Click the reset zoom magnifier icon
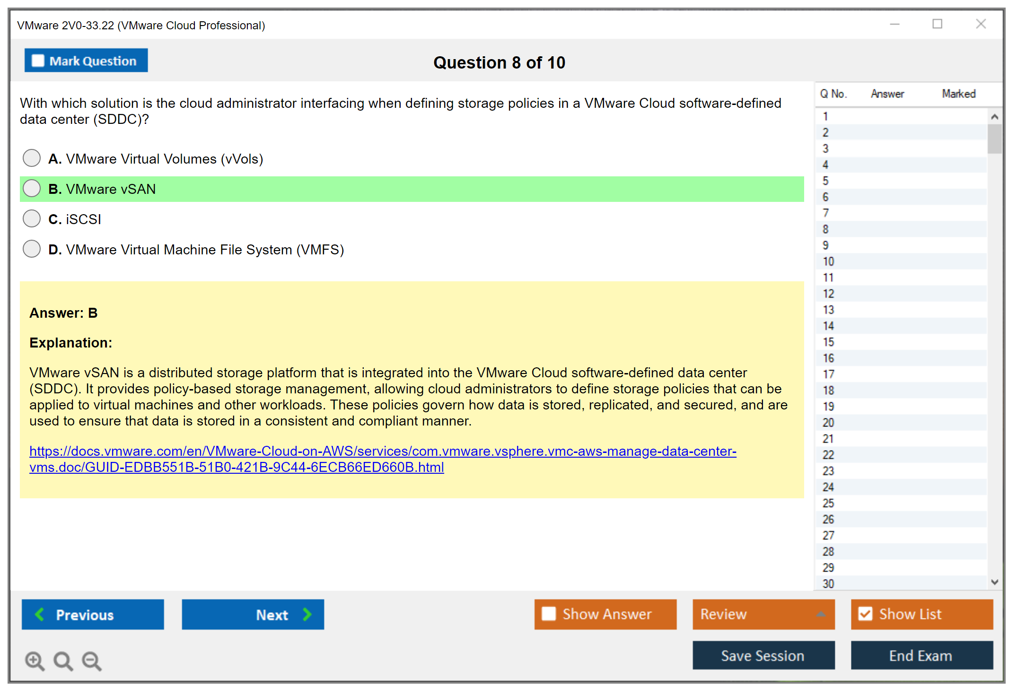 63,660
